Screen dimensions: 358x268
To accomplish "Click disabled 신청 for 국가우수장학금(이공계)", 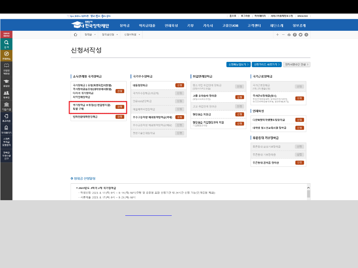I will pyautogui.click(x=180, y=93).
